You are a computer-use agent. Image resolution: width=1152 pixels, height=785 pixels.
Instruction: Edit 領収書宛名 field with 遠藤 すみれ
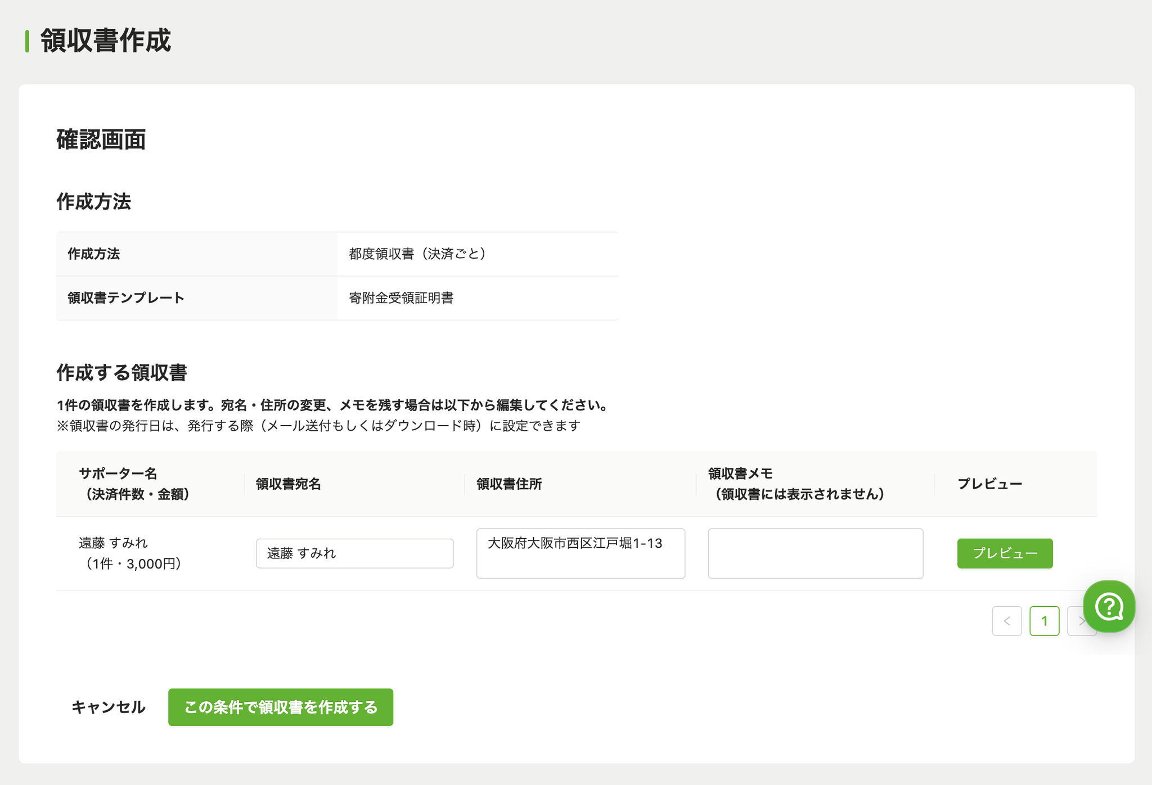pos(354,553)
